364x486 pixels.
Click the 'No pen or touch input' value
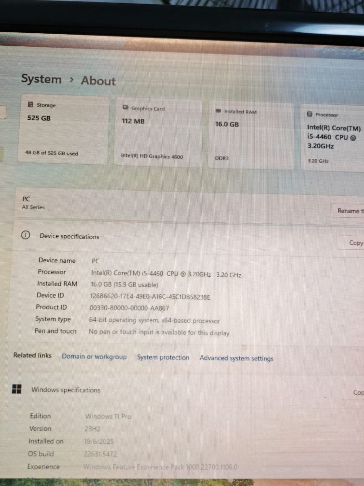[159, 332]
